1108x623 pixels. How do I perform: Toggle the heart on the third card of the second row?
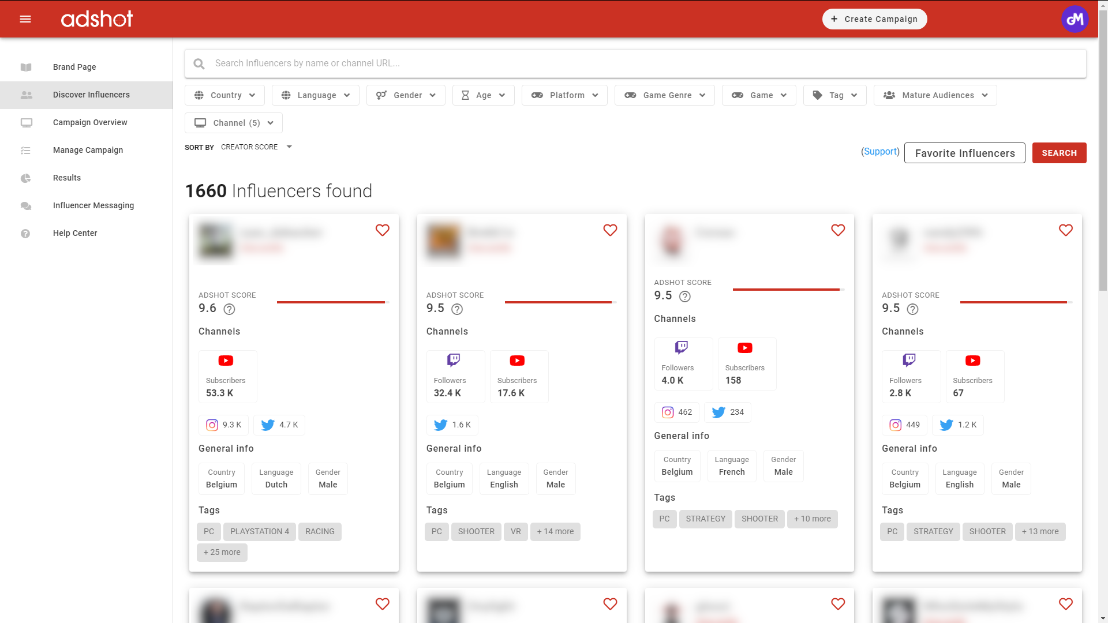[x=838, y=604]
